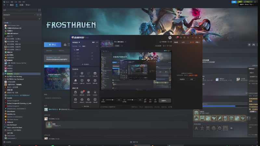Open the live companion message icon with red badge

[x=177, y=38]
